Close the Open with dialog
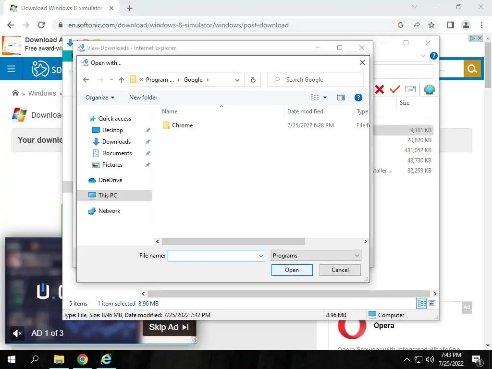Viewport: 492px width, 369px height. pos(362,63)
